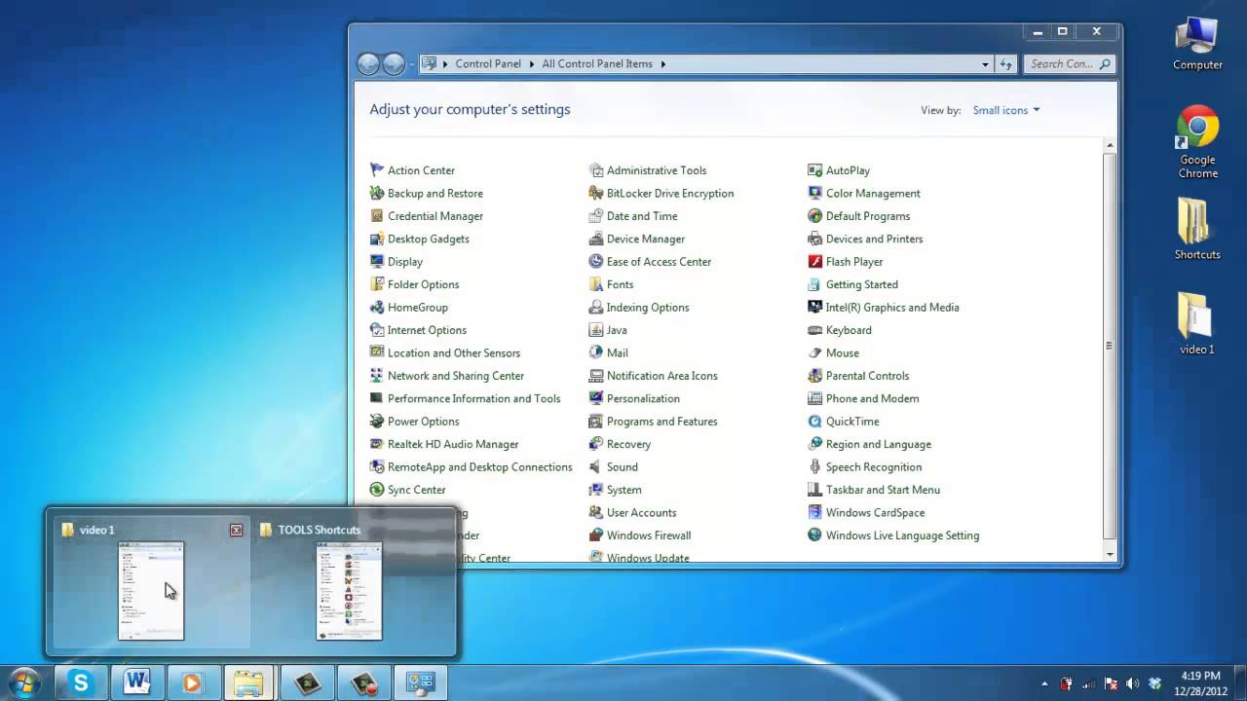Click the Control Panel taskbar button
Image resolution: width=1247 pixels, height=701 pixels.
click(420, 683)
